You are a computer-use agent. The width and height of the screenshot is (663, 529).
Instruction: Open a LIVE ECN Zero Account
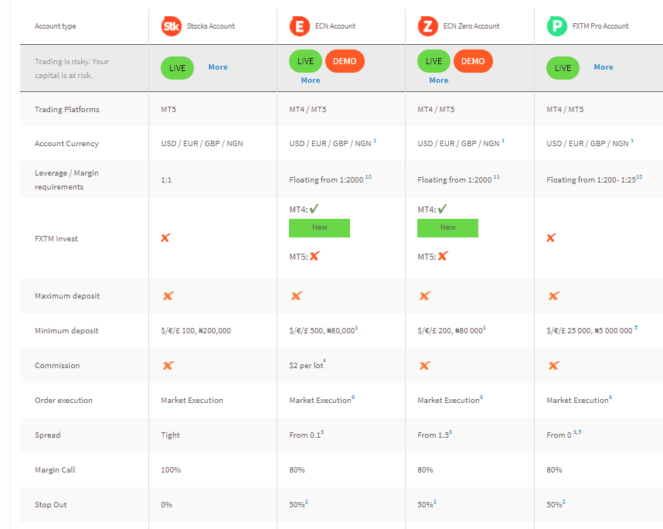tap(433, 61)
